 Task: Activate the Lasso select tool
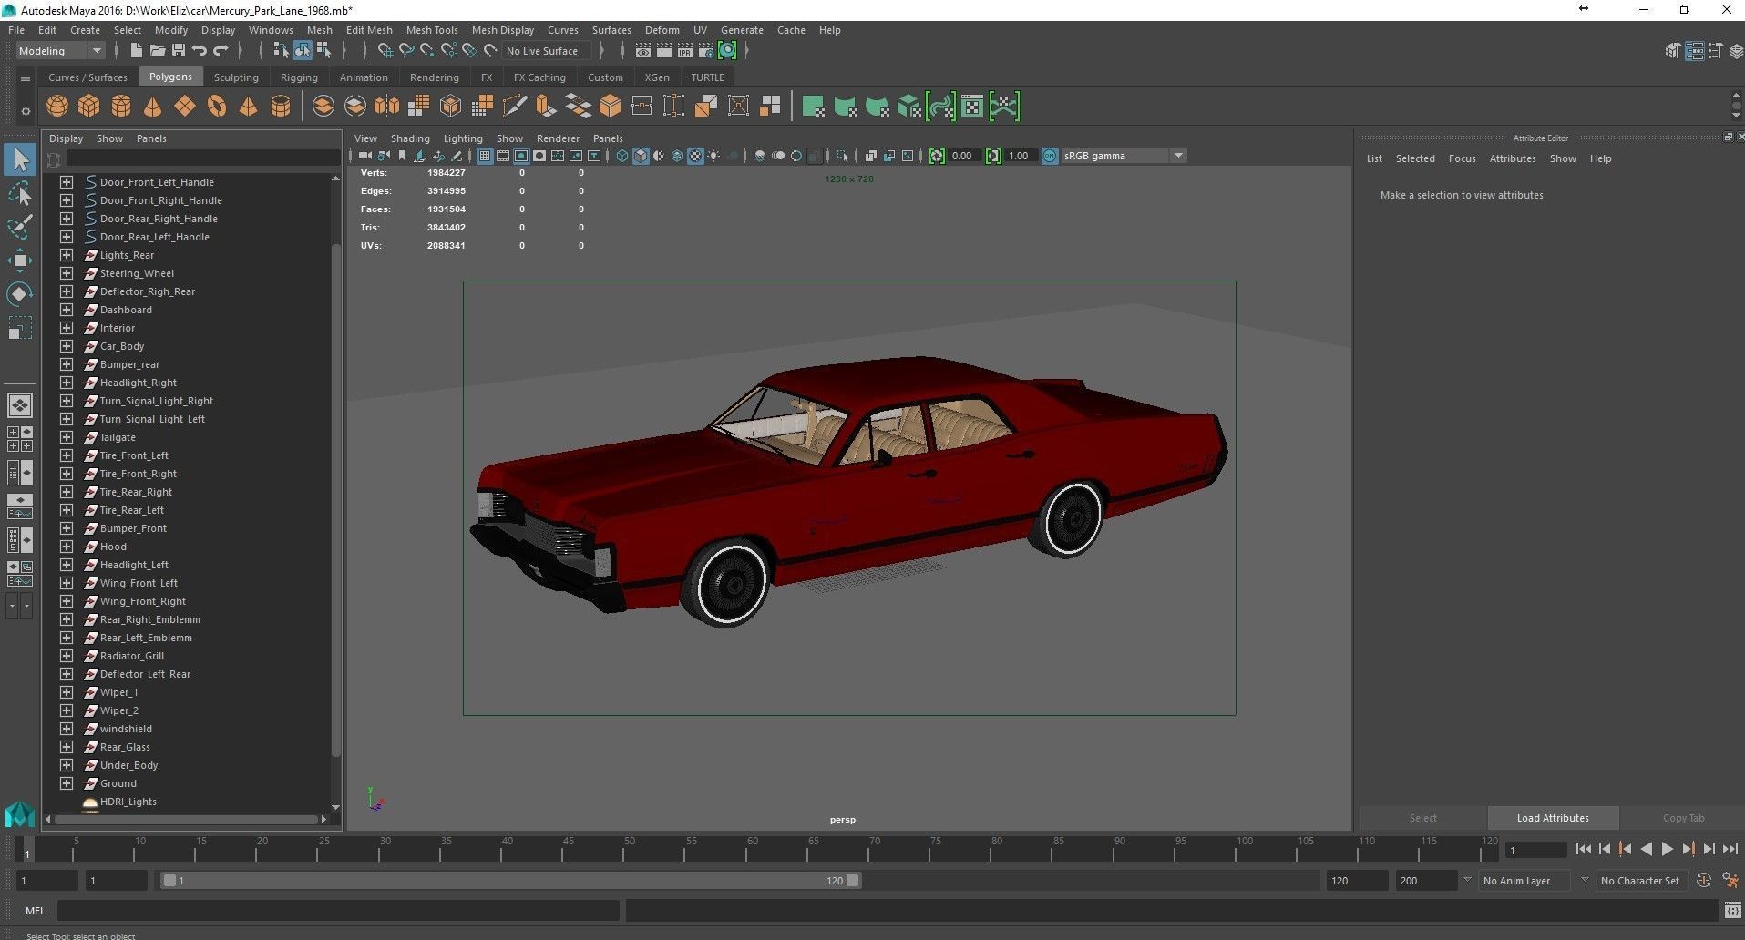click(x=20, y=193)
